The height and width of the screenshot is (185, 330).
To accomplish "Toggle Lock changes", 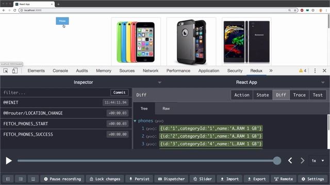I will (105, 179).
